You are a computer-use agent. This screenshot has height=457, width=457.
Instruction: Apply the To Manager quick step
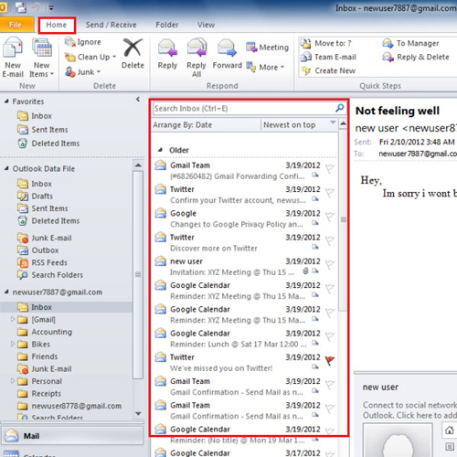tap(410, 43)
